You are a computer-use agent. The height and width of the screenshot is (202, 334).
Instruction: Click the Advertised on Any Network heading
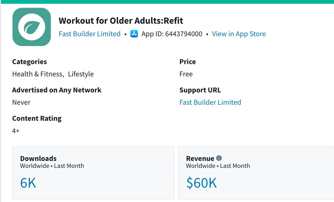[x=57, y=90]
